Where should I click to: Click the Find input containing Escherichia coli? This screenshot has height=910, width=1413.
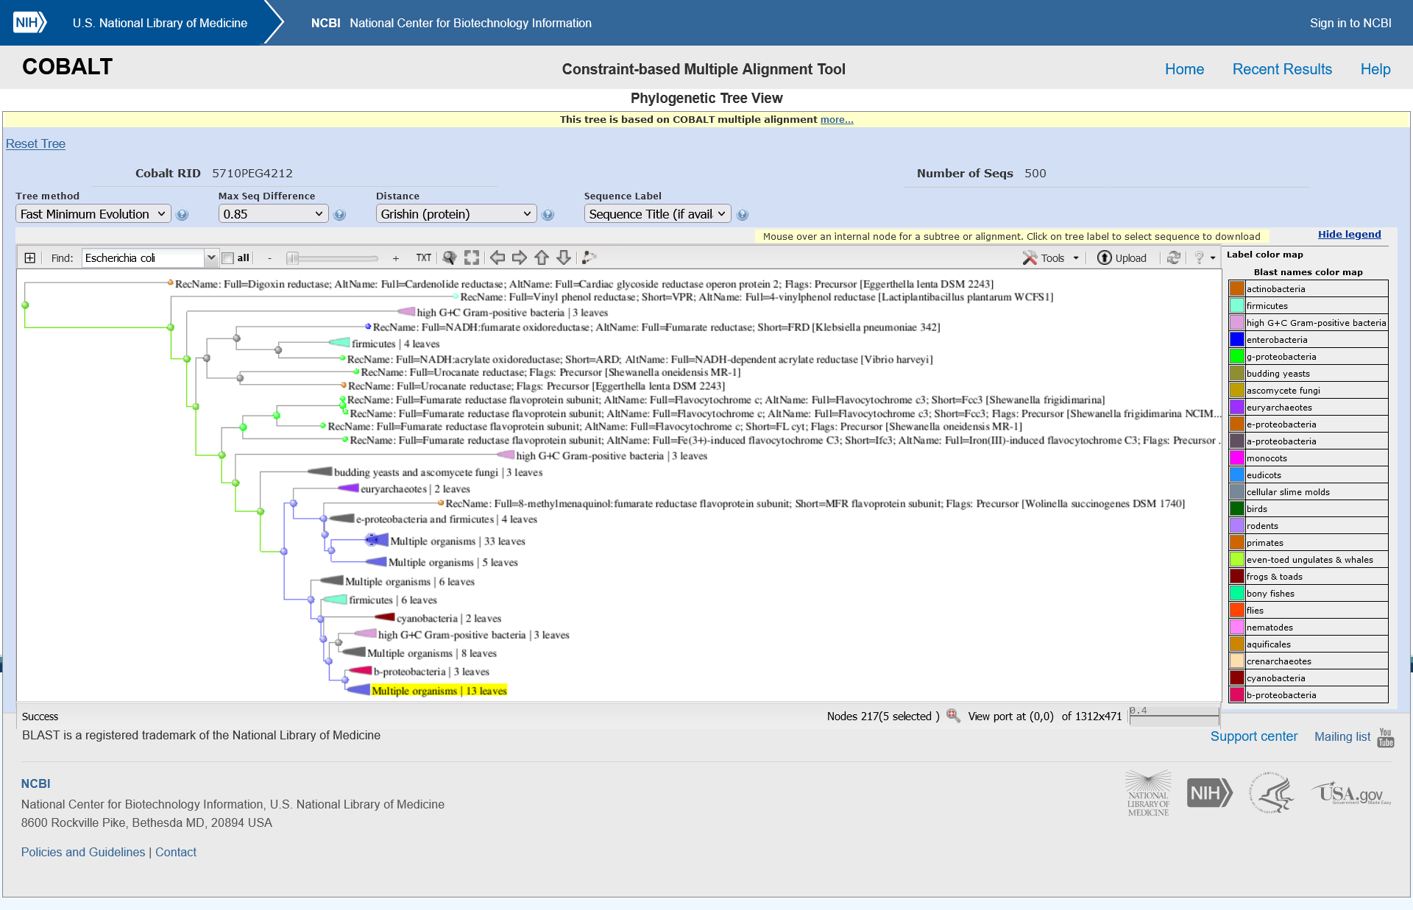click(x=144, y=257)
